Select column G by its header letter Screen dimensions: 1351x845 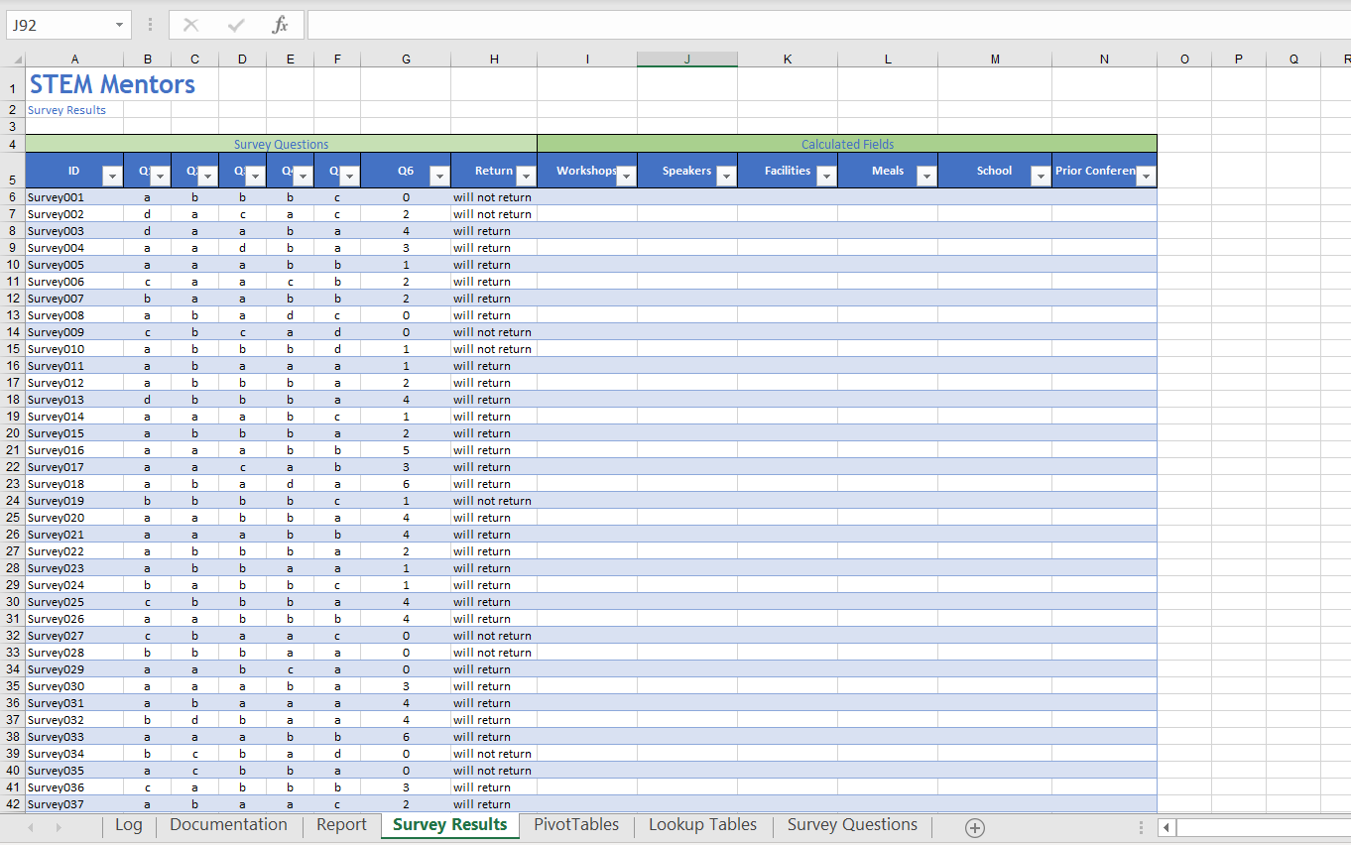406,60
